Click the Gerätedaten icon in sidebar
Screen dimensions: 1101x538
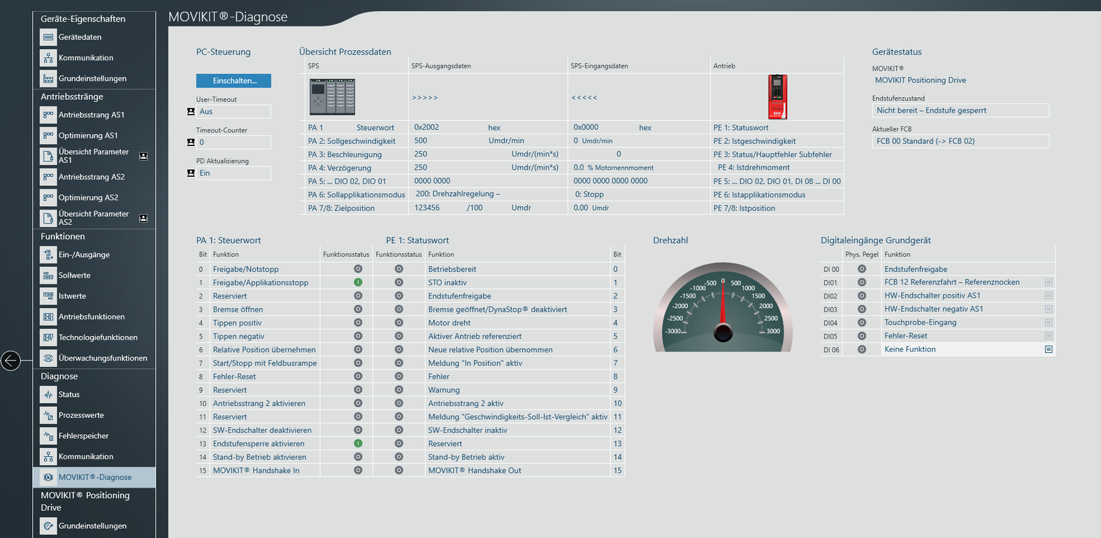point(48,37)
